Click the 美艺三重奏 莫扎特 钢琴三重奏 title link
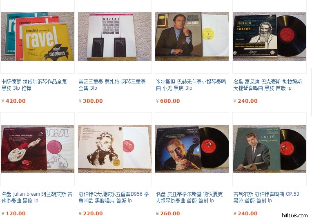The image size is (312, 221). coord(112,85)
